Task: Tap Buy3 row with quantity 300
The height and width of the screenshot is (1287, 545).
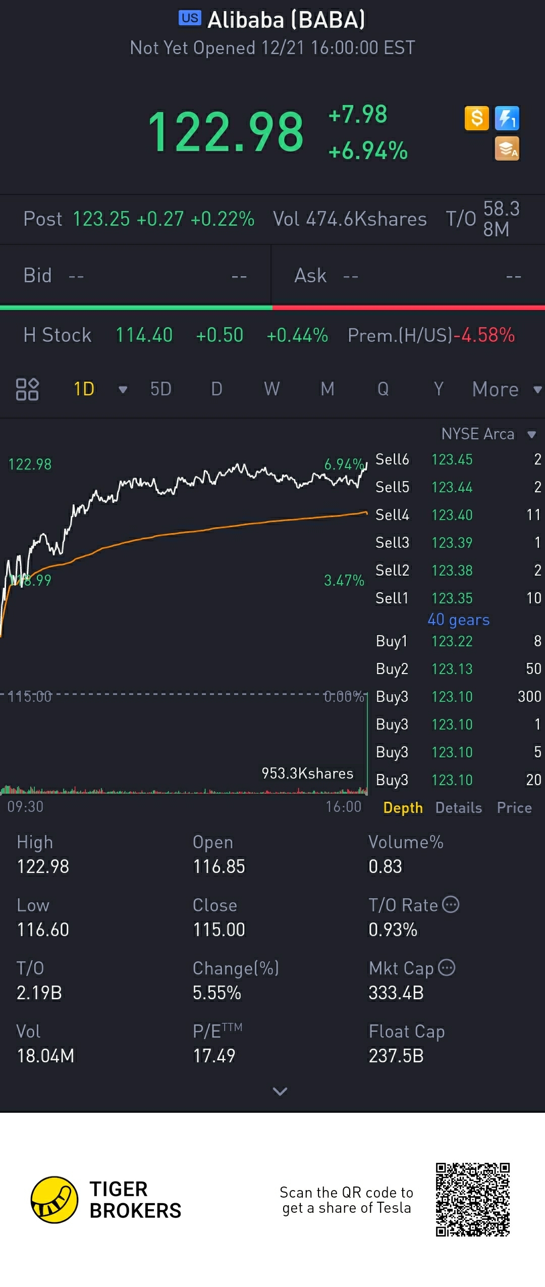Action: (458, 697)
